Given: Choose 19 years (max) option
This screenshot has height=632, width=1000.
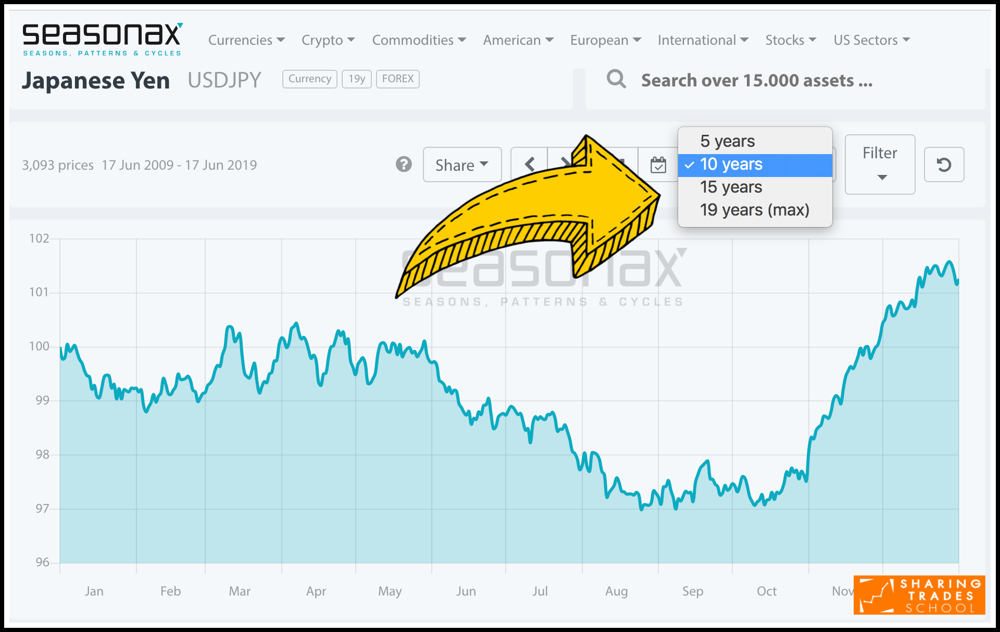Looking at the screenshot, I should coord(754,210).
